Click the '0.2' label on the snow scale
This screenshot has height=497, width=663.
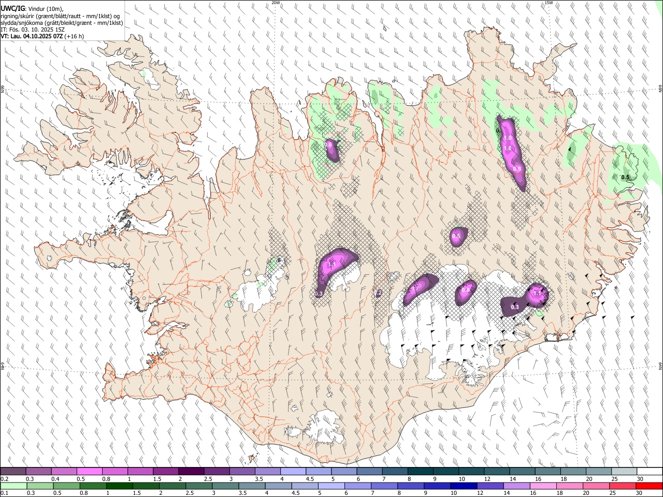[x=5, y=479]
